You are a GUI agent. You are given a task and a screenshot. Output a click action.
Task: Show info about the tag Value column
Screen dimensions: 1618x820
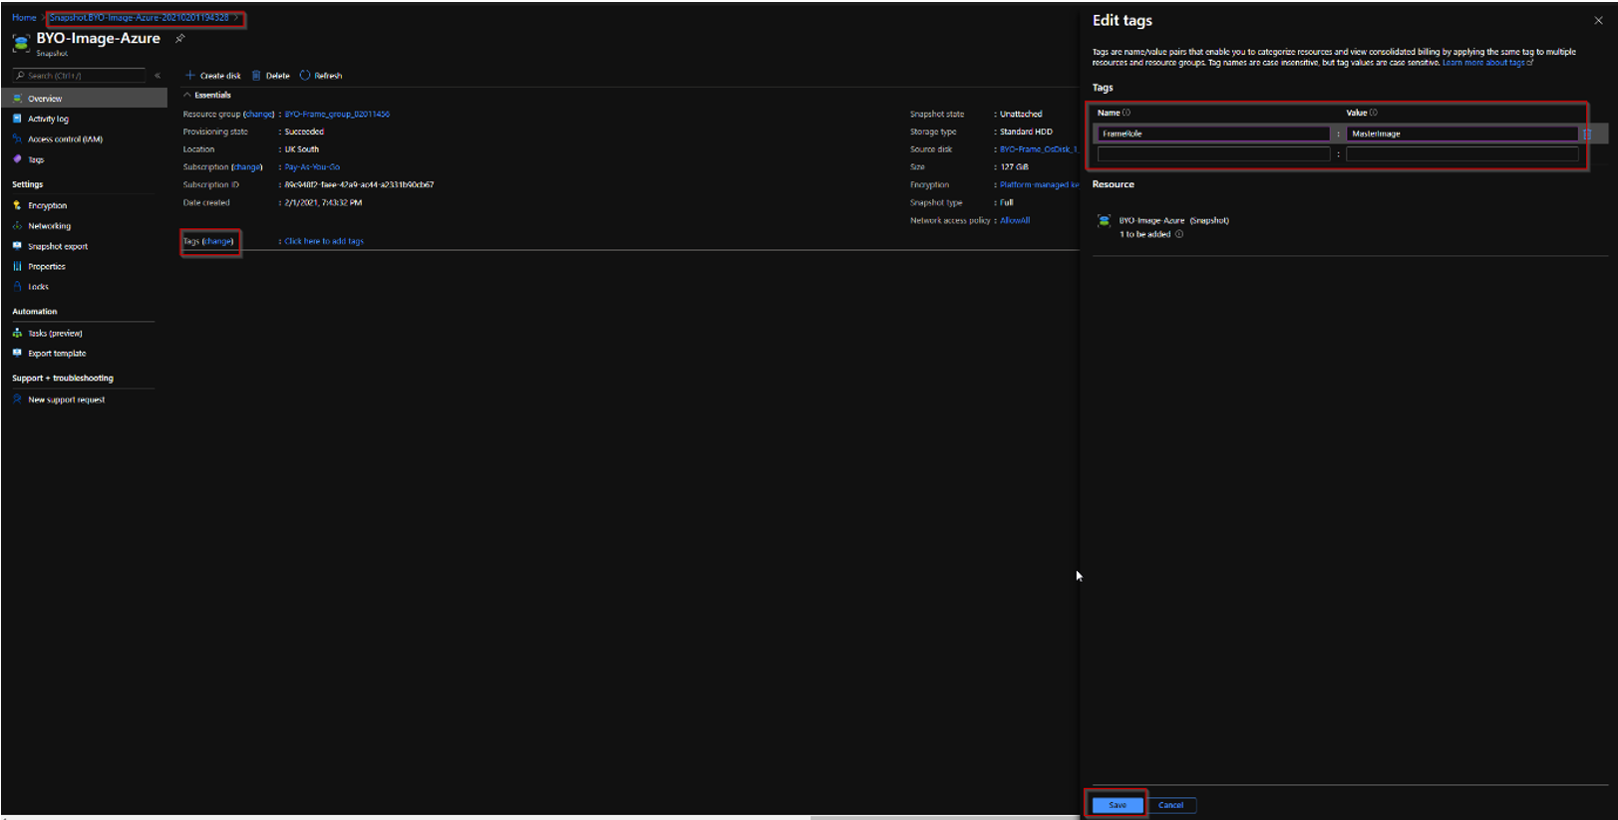pos(1374,113)
